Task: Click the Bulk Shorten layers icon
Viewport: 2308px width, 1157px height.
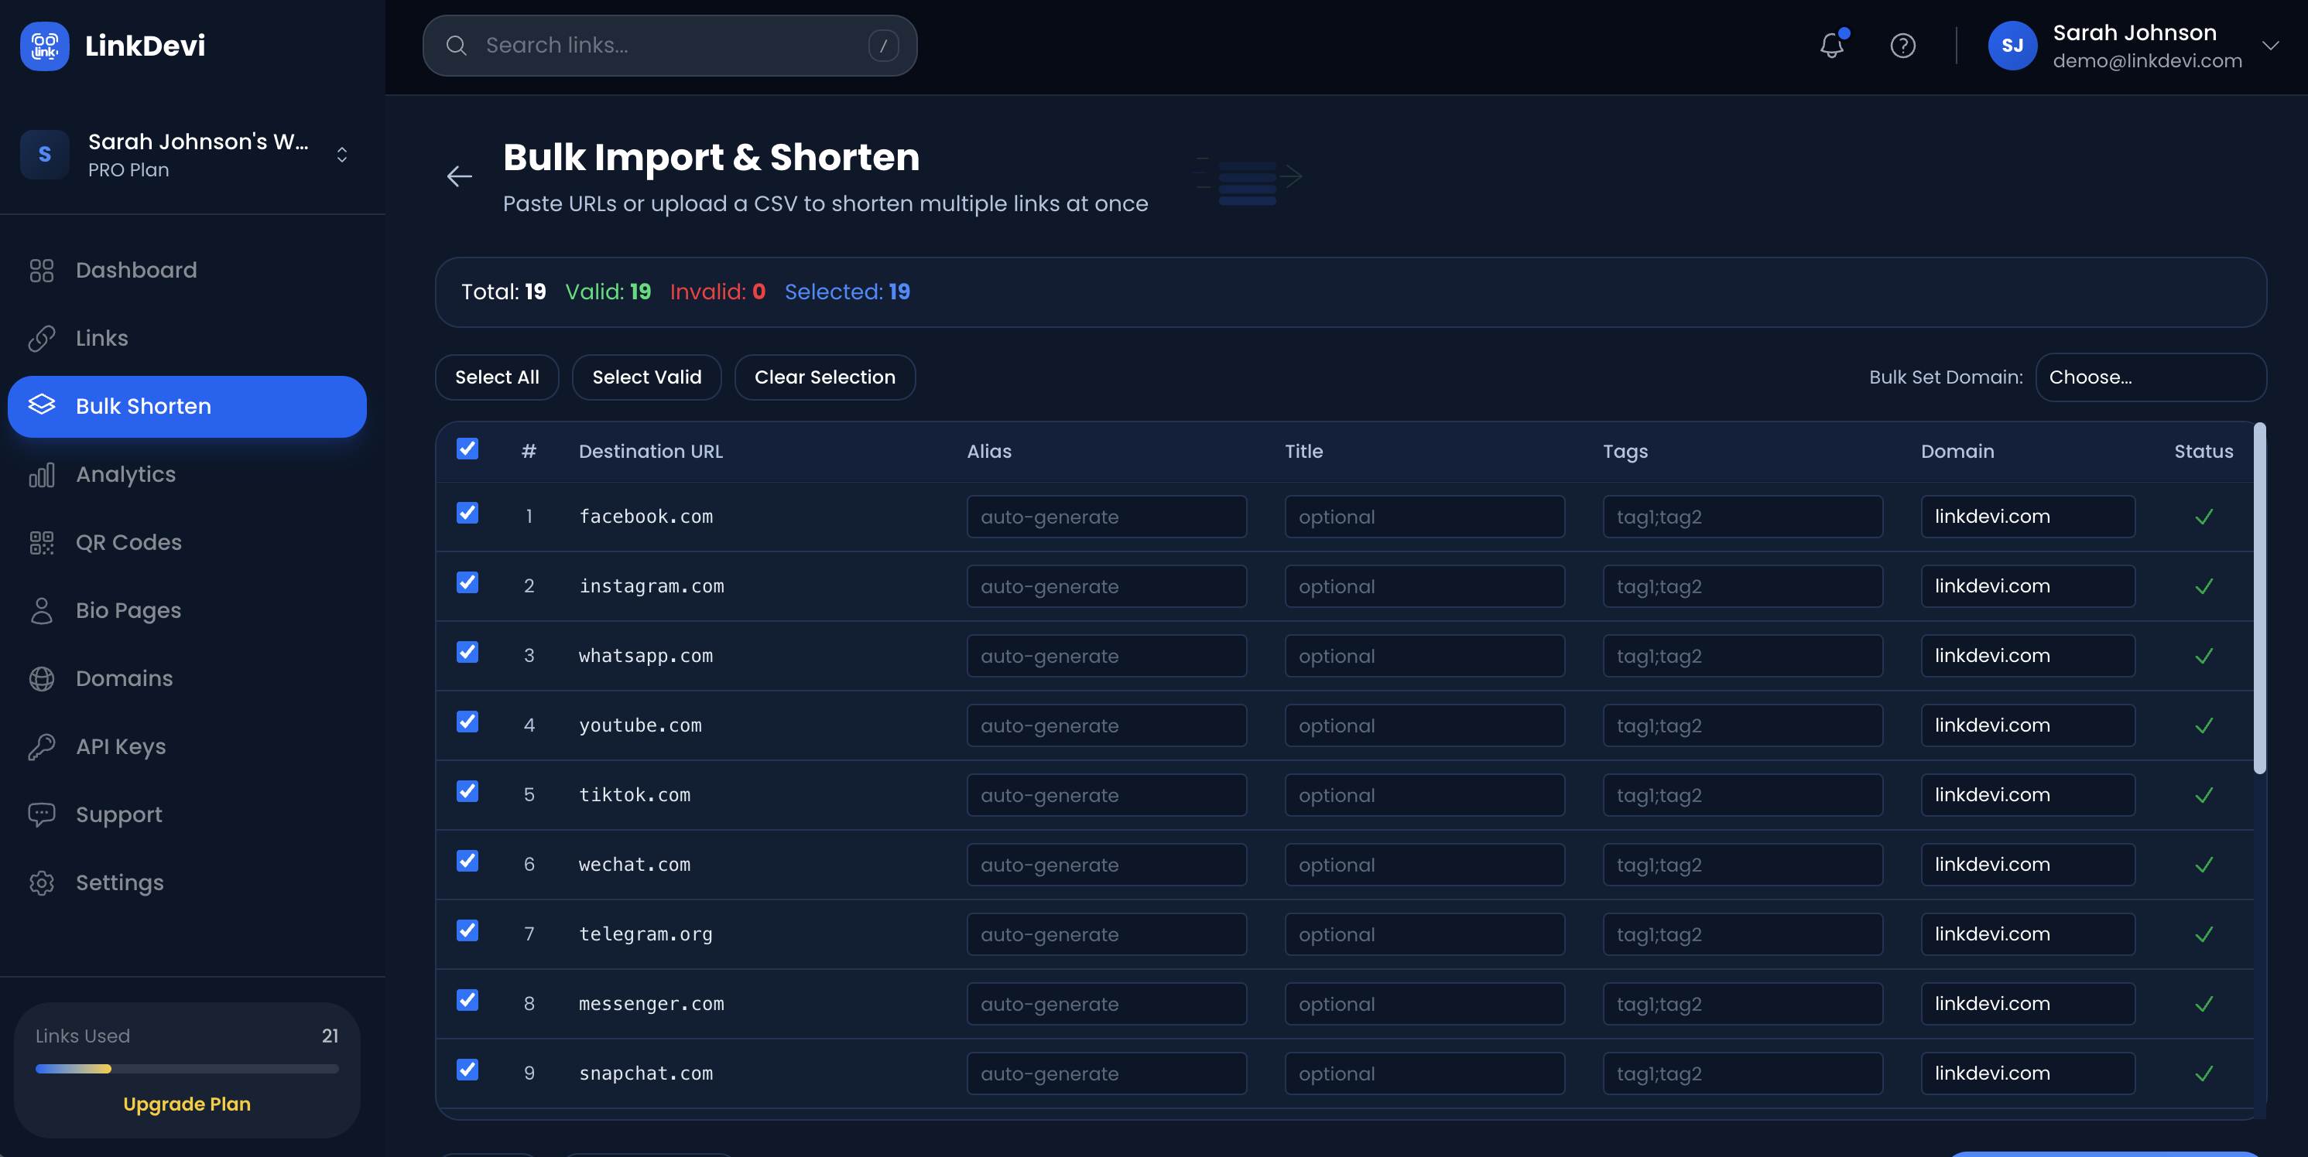Action: (x=42, y=406)
